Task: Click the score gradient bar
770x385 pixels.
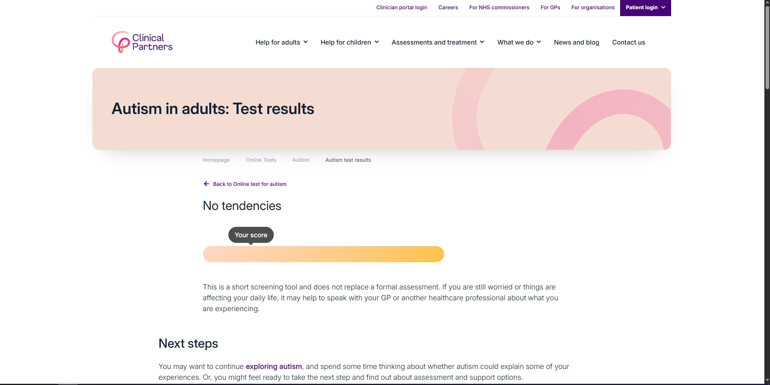Action: tap(323, 254)
